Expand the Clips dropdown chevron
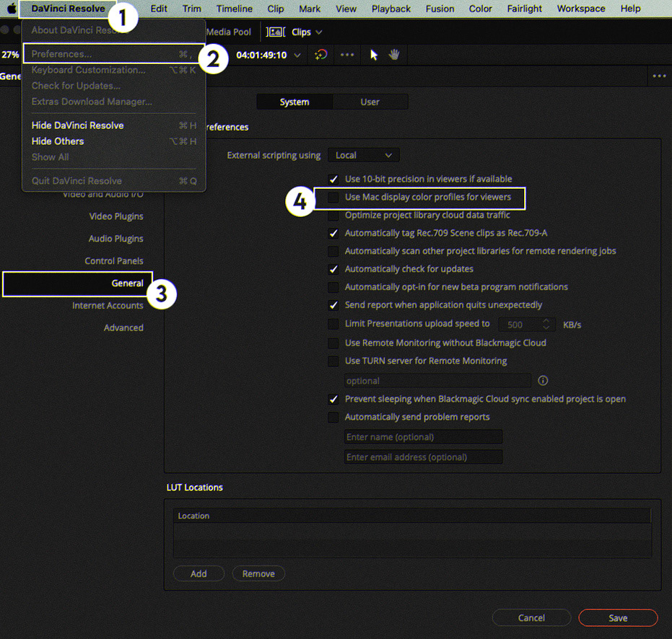The image size is (672, 639). pyautogui.click(x=318, y=32)
